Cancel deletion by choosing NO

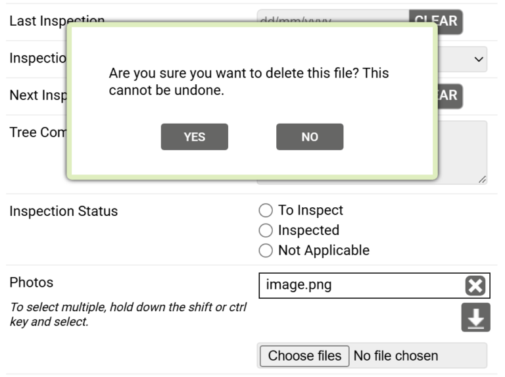click(310, 137)
